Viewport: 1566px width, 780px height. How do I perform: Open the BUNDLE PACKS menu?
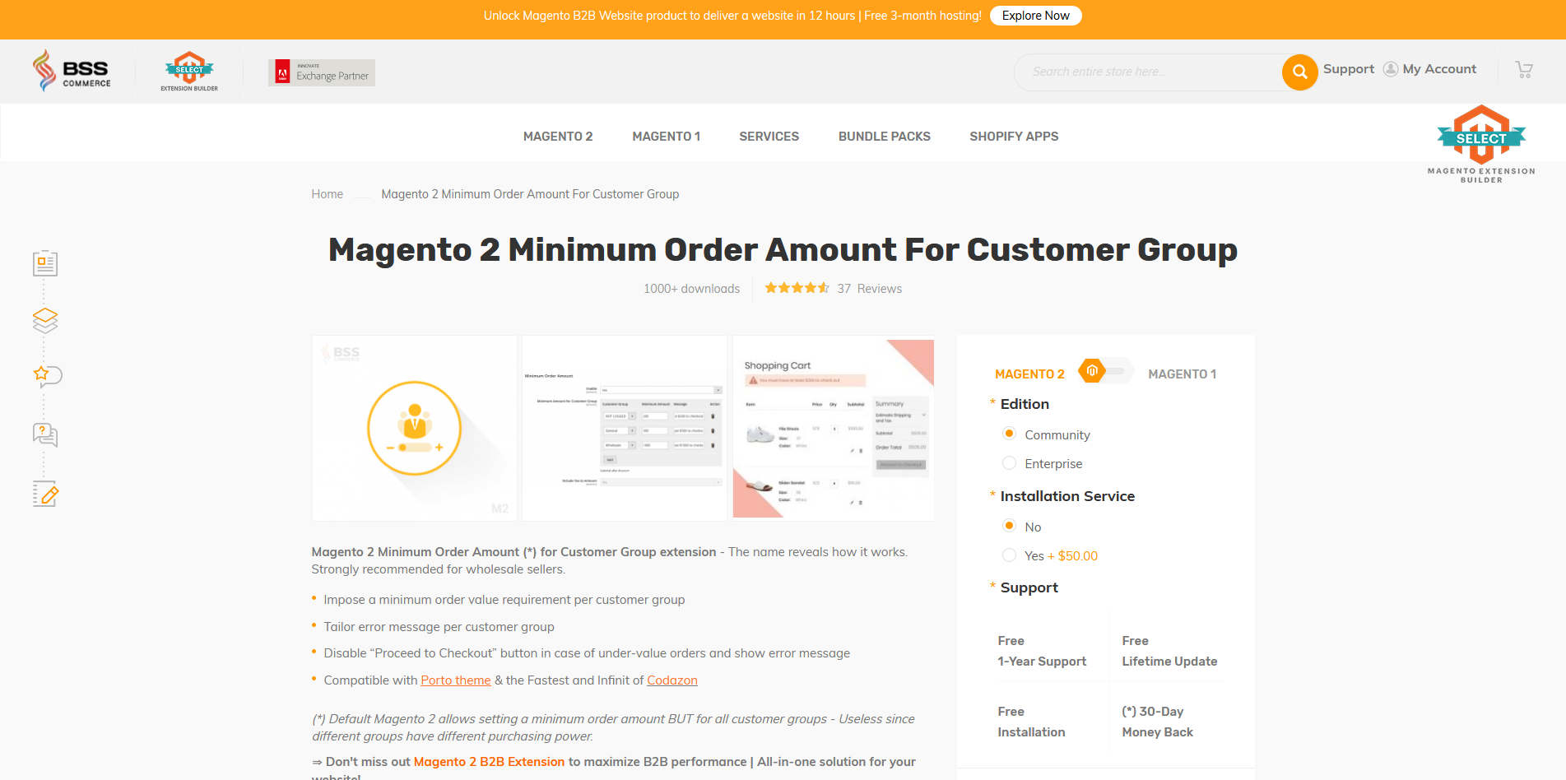(885, 137)
